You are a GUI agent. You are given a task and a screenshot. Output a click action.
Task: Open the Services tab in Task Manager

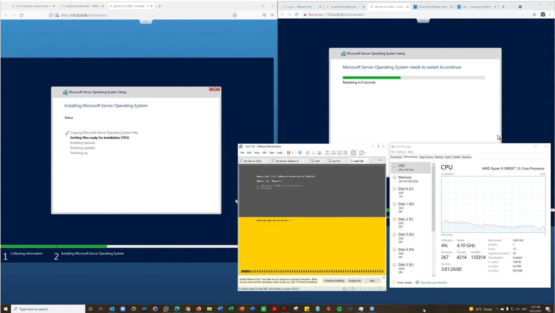coord(466,157)
